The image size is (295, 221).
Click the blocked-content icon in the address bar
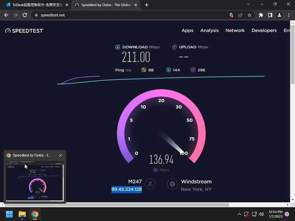(x=231, y=15)
